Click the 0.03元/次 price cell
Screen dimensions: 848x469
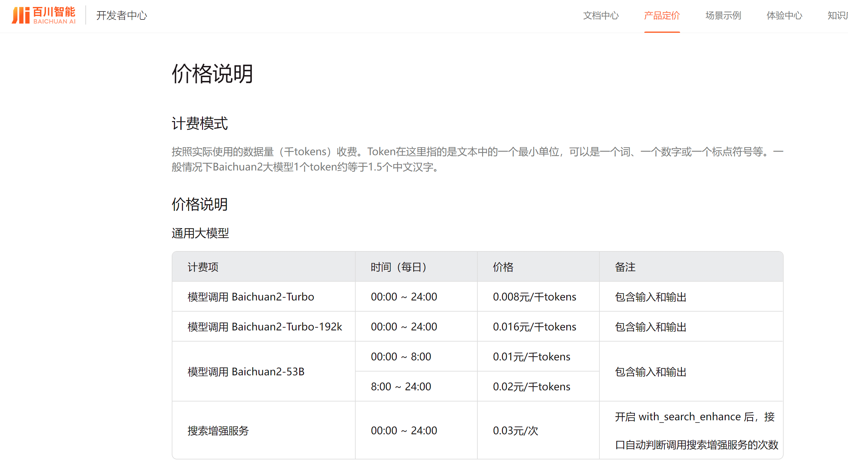coord(538,430)
